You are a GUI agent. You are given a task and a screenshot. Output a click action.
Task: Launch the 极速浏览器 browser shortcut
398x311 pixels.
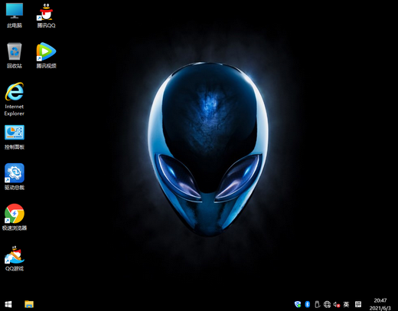15,217
